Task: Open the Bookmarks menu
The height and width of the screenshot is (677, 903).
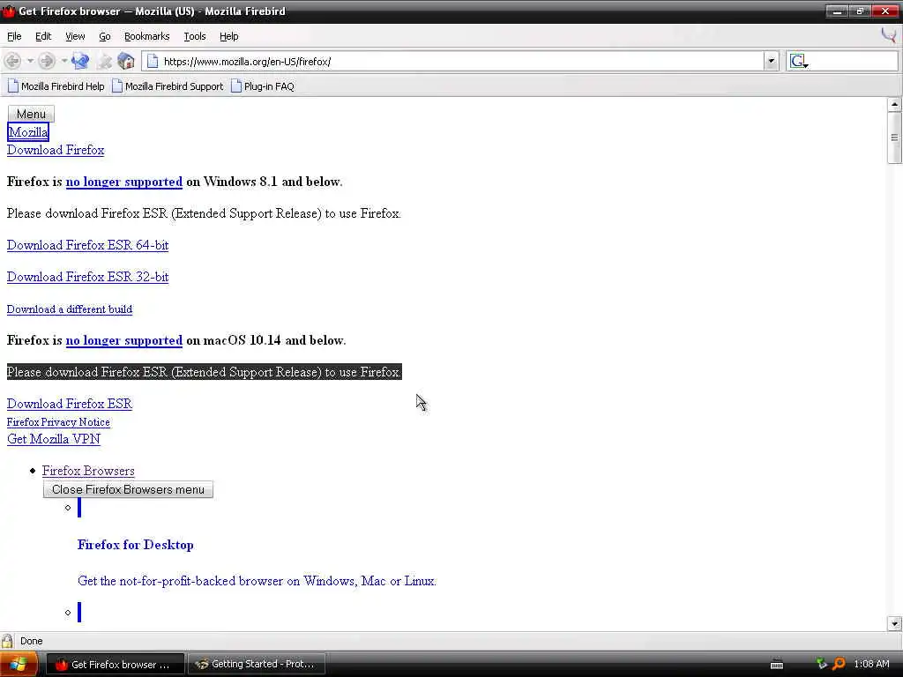Action: pos(147,36)
